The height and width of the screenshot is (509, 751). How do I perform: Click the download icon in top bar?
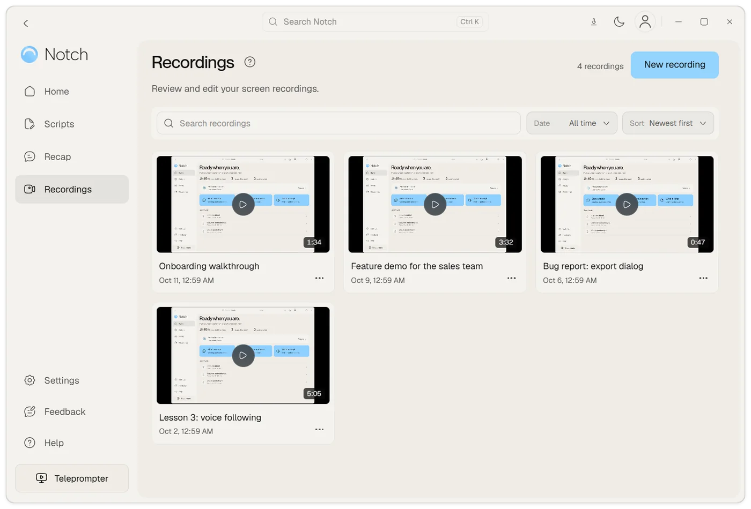pyautogui.click(x=593, y=22)
